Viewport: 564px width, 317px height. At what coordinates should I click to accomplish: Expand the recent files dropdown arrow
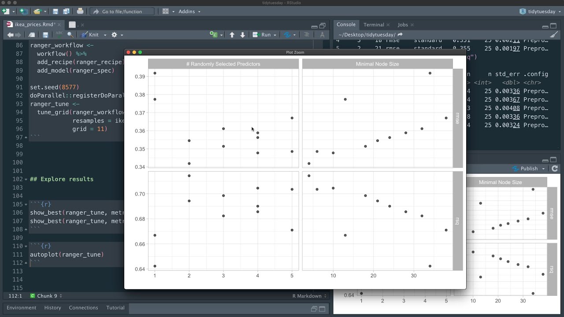pos(45,11)
